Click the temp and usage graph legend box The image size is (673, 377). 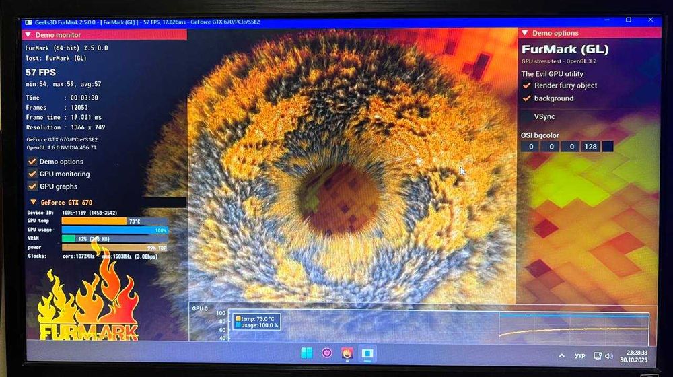pos(256,322)
